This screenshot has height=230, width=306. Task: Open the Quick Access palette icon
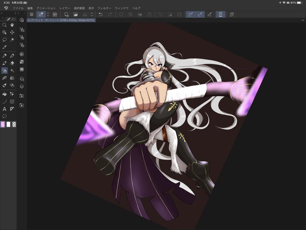[22, 20]
